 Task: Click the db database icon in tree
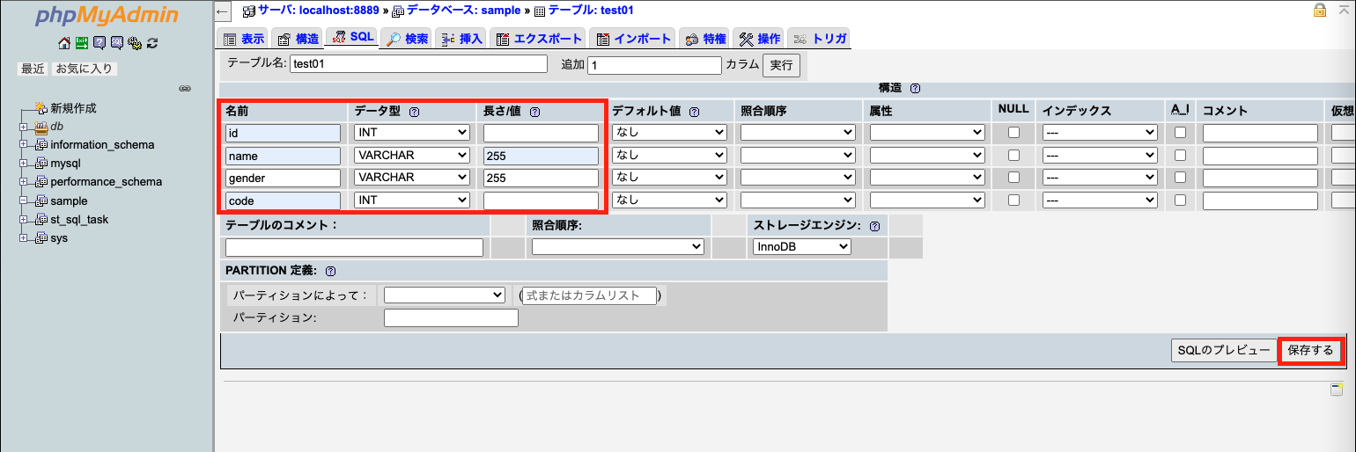tap(41, 127)
